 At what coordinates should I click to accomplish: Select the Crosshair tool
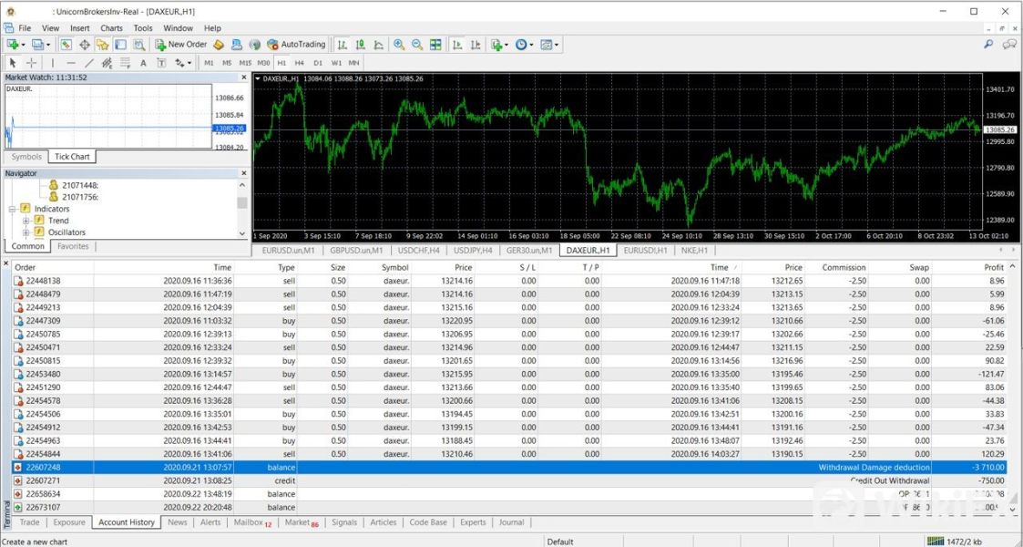pos(31,63)
